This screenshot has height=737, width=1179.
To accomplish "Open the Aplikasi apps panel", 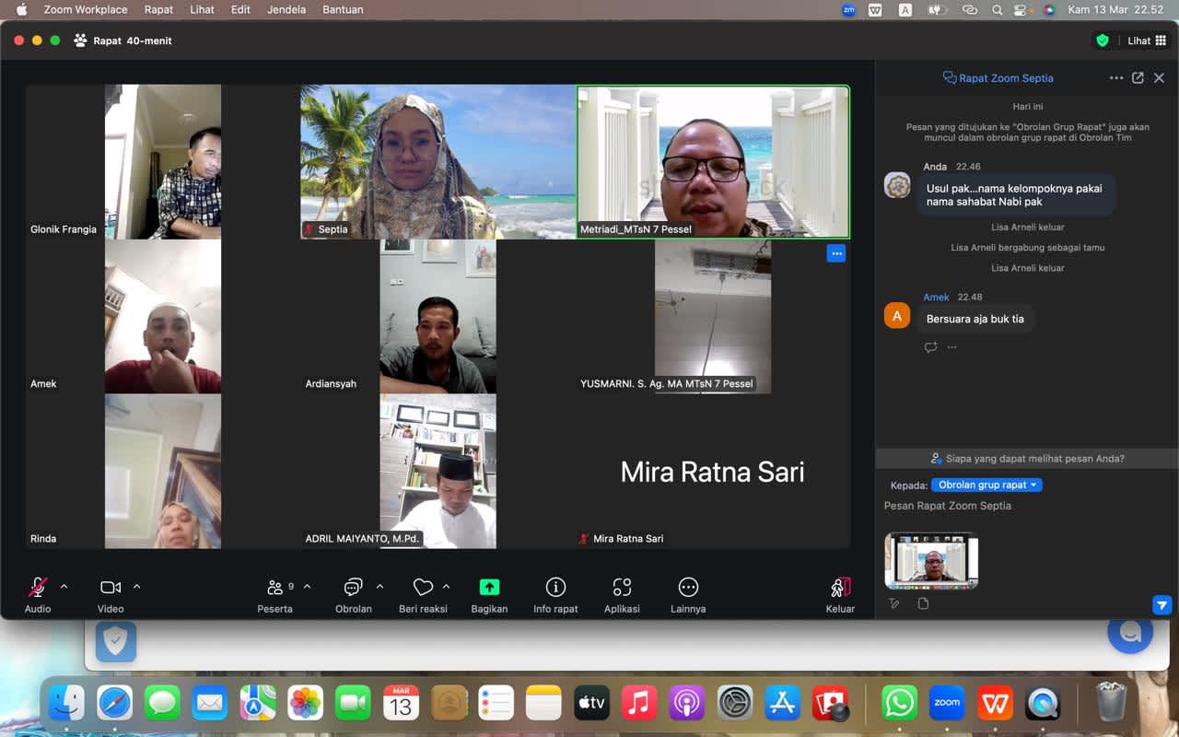I will (622, 595).
